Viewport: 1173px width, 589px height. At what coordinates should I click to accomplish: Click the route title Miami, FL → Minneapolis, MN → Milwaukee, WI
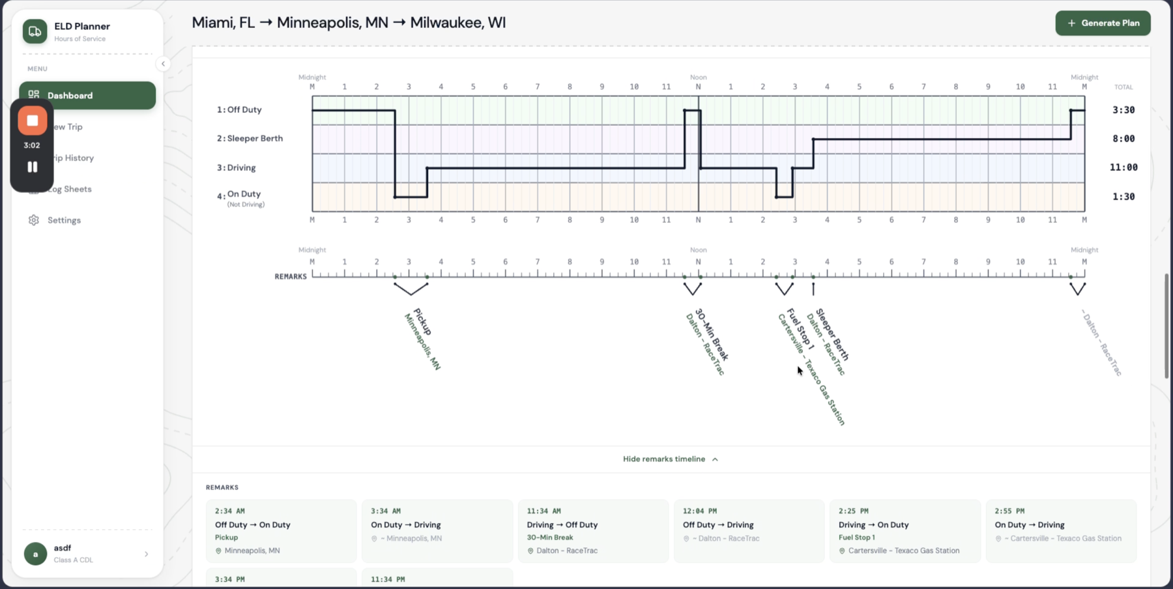pyautogui.click(x=349, y=23)
